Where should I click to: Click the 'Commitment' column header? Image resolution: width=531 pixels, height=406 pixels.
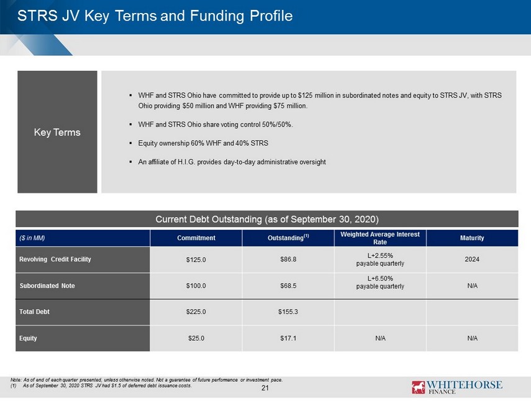click(196, 238)
